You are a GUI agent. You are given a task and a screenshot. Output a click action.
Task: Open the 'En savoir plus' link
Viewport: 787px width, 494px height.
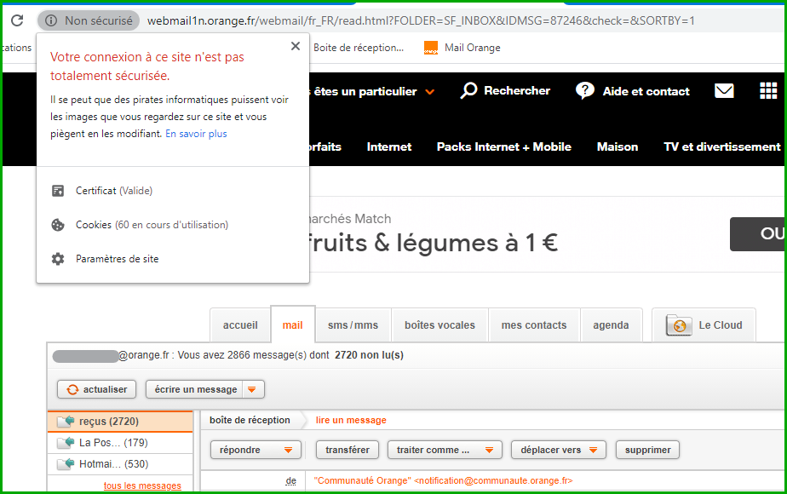pos(196,134)
